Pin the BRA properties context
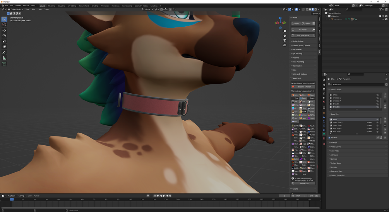Screen dimensions: 389x212 tap(386, 79)
